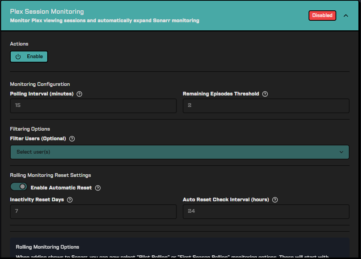Open the Select user(s) dropdown
361x259 pixels.
(x=180, y=152)
